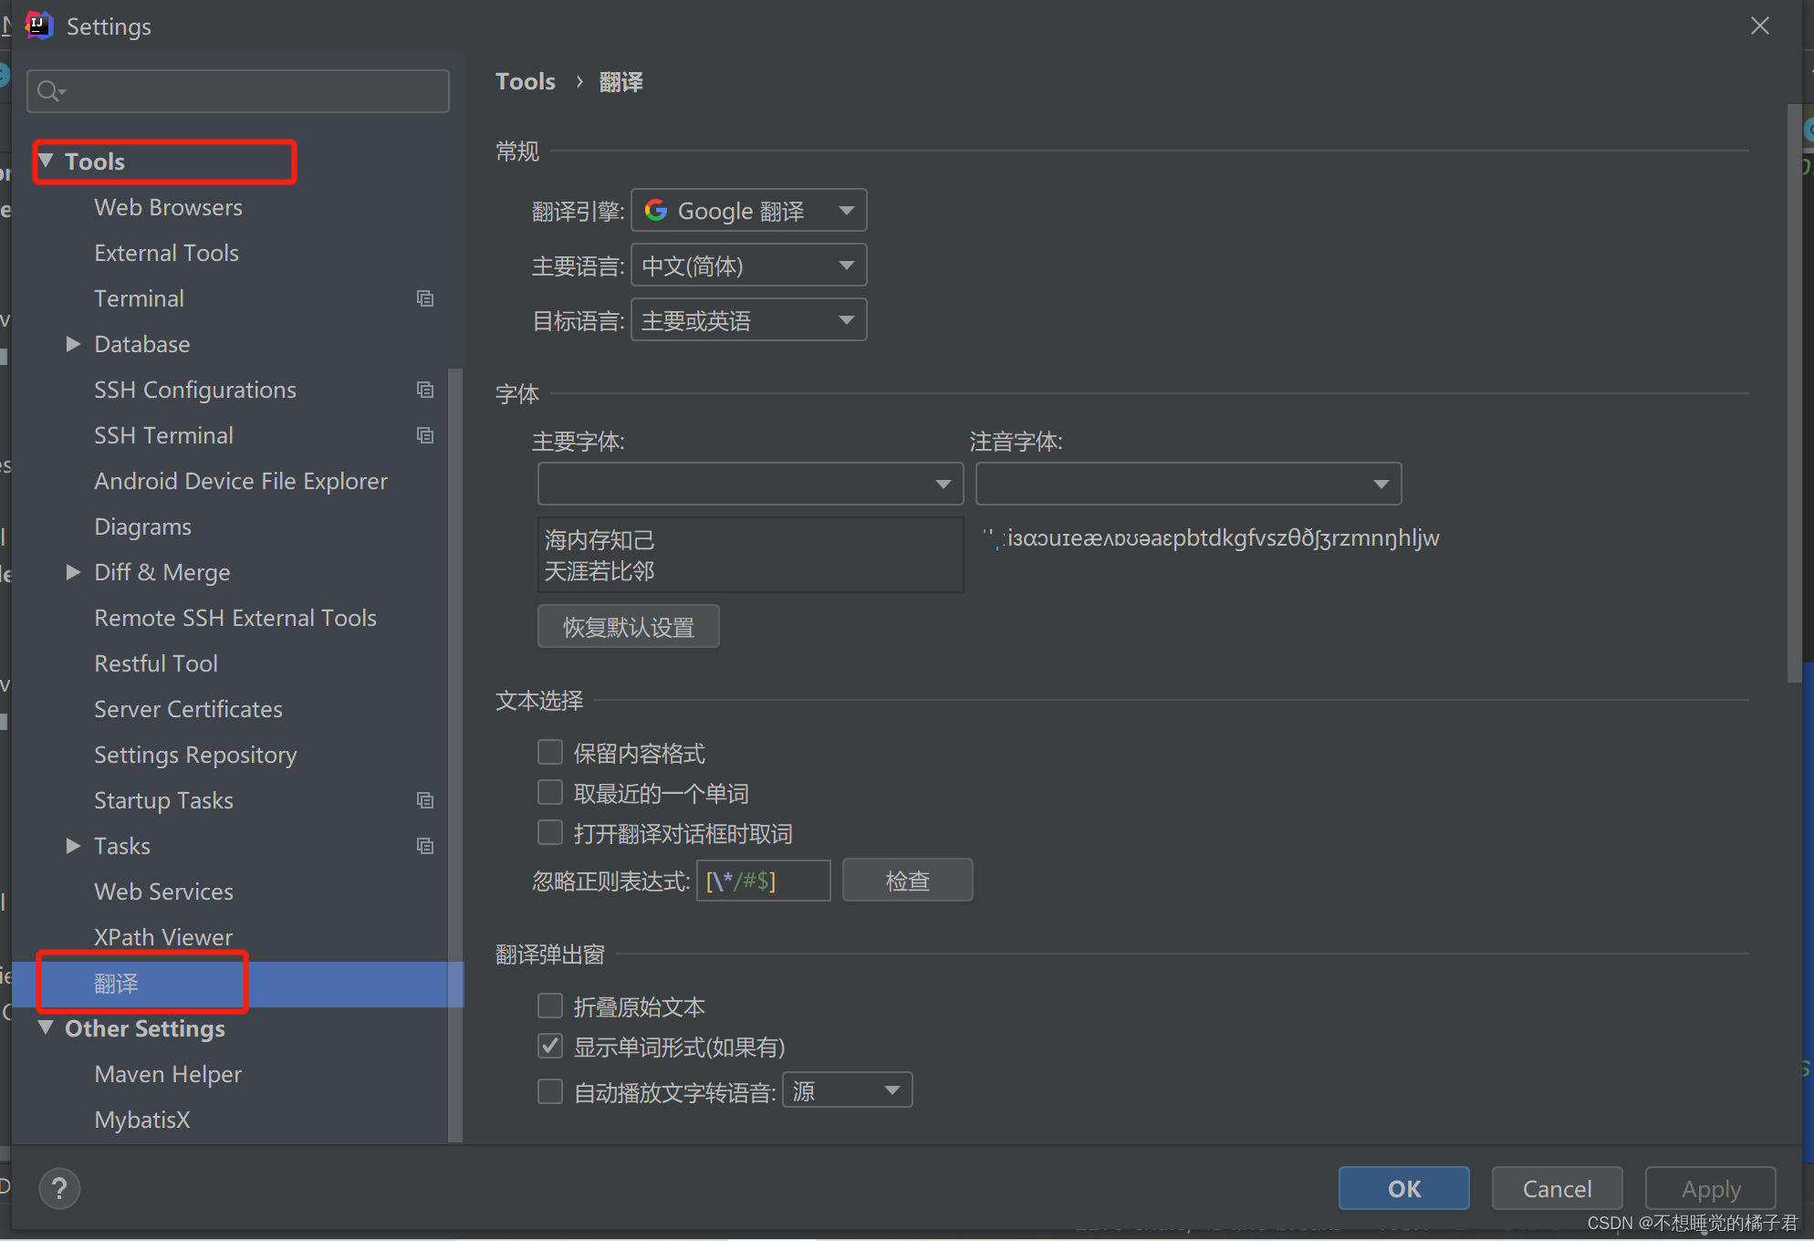The image size is (1814, 1241).
Task: Click project-level icon beside Startup Tasks
Action: (x=425, y=800)
